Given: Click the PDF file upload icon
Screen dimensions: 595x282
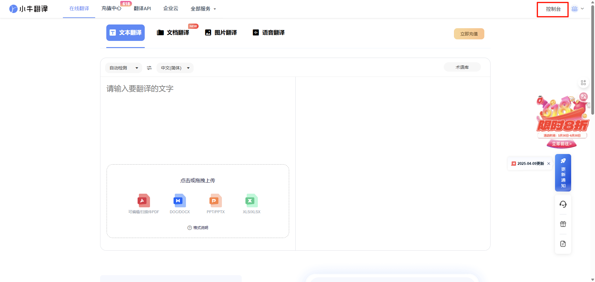Looking at the screenshot, I should click(144, 201).
